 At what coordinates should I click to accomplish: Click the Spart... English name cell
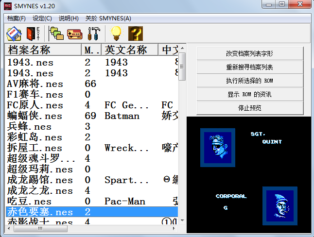click(x=126, y=180)
